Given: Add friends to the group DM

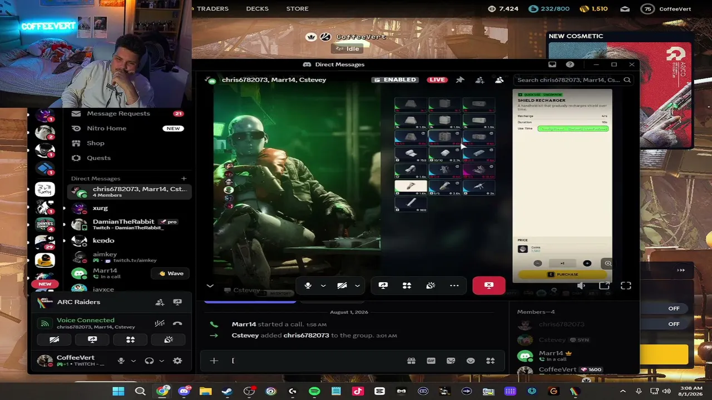Looking at the screenshot, I should coord(479,80).
